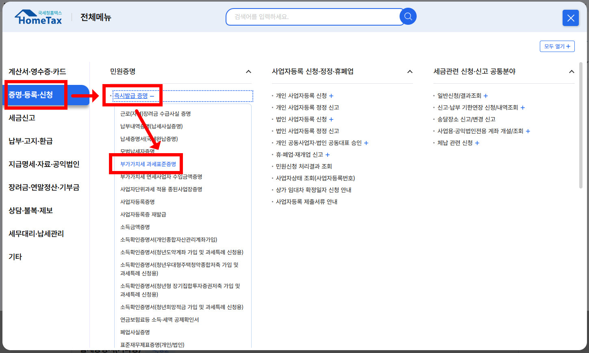This screenshot has width=589, height=353.
Task: Click the 모두 열기 expand-all button
Action: pos(557,46)
